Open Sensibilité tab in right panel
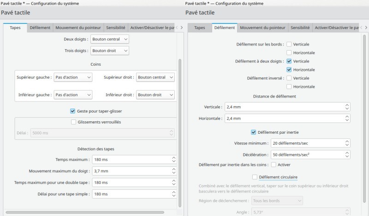 coord(300,28)
